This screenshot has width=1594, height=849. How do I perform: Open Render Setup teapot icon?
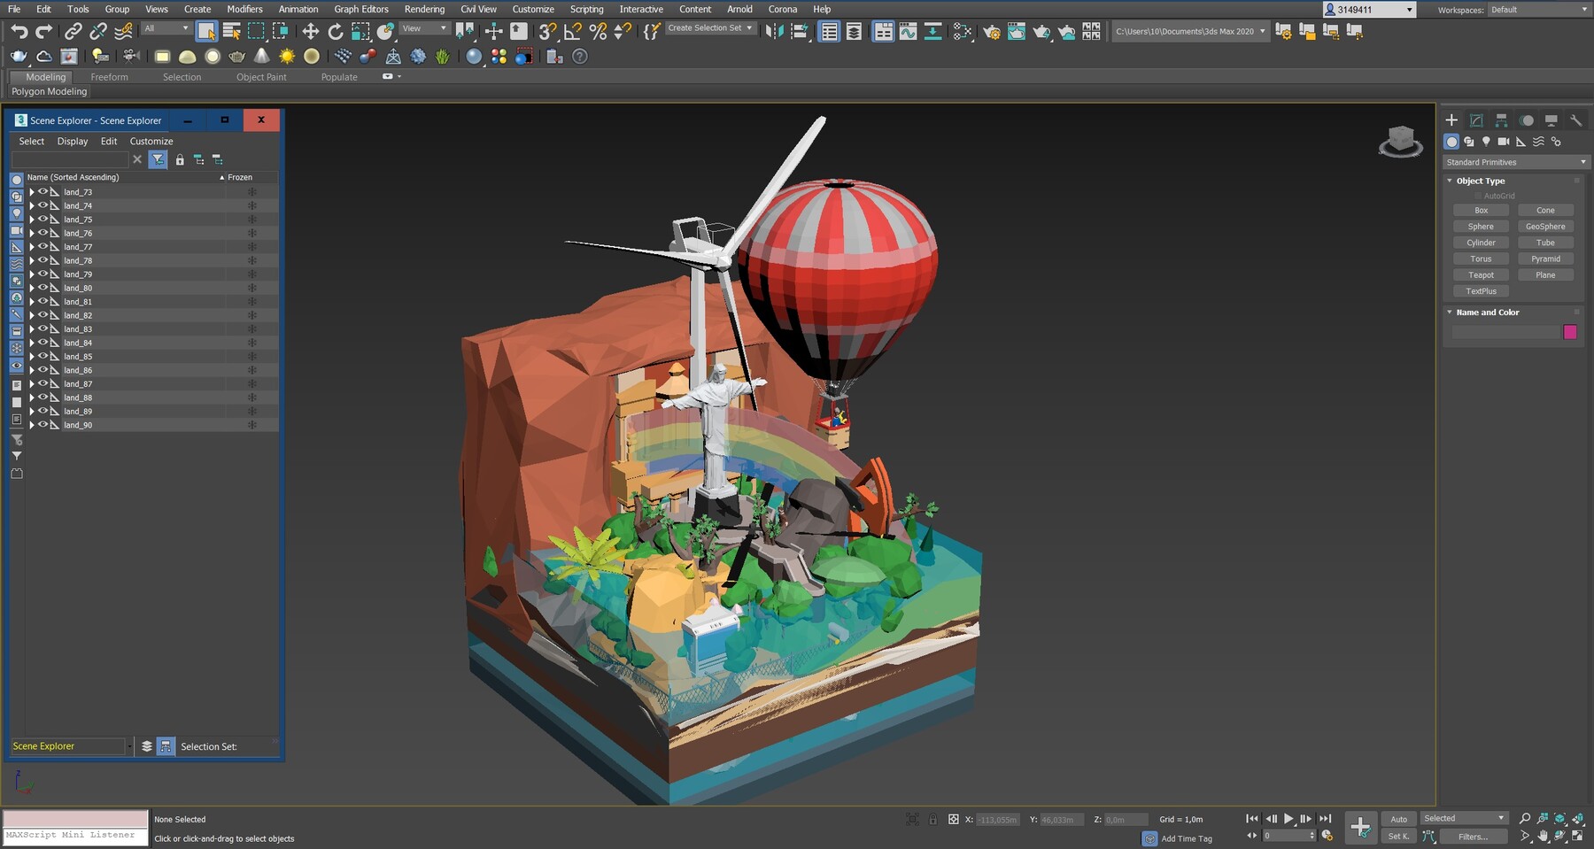pyautogui.click(x=992, y=32)
